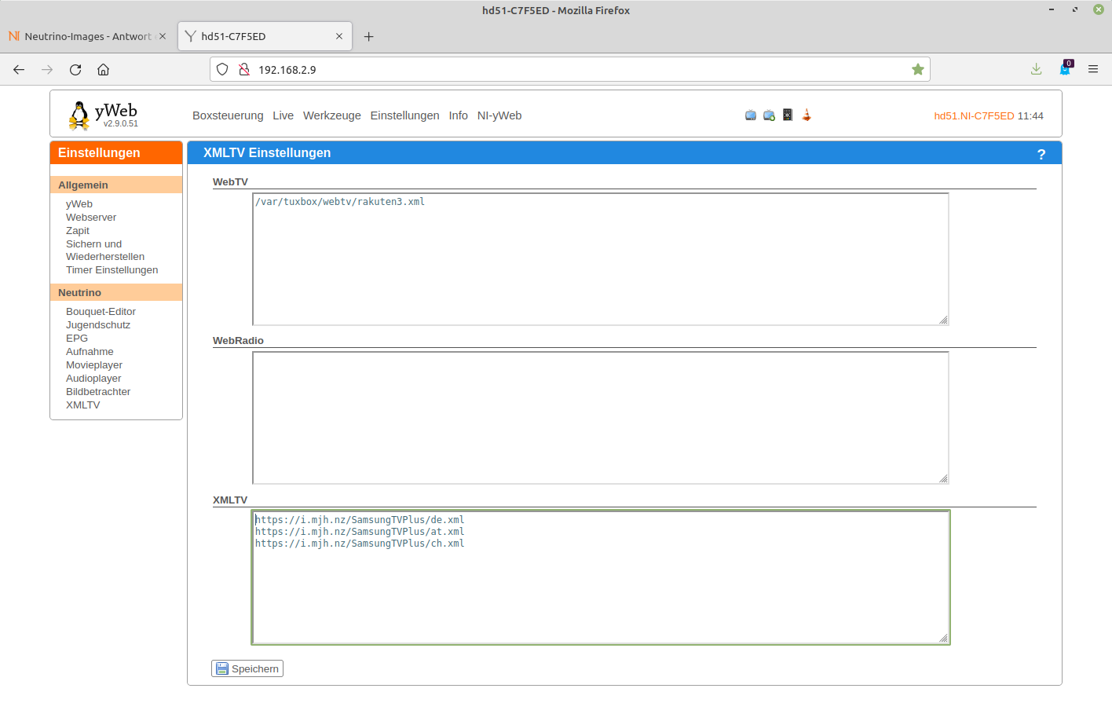Click the tracking protection shield icon
Image resolution: width=1112 pixels, height=725 pixels.
(x=222, y=69)
